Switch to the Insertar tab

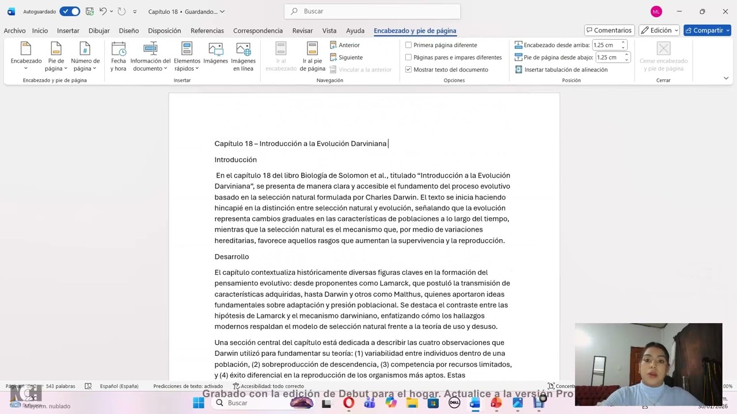coord(68,31)
